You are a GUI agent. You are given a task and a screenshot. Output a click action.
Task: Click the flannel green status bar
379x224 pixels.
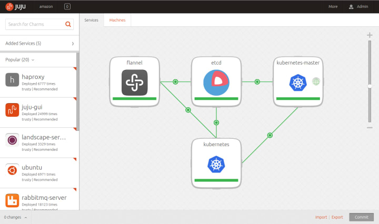click(x=134, y=98)
